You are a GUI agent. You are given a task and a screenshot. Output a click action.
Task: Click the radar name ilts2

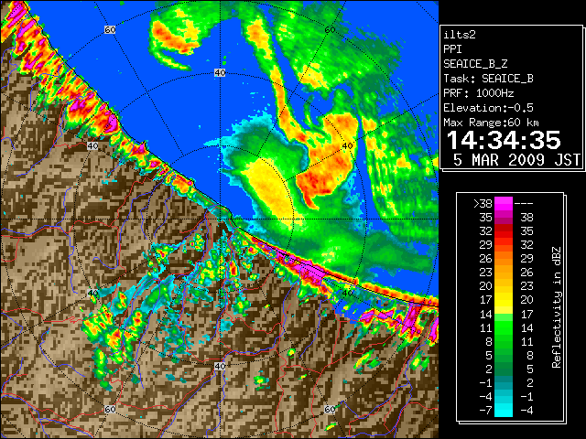pyautogui.click(x=460, y=35)
